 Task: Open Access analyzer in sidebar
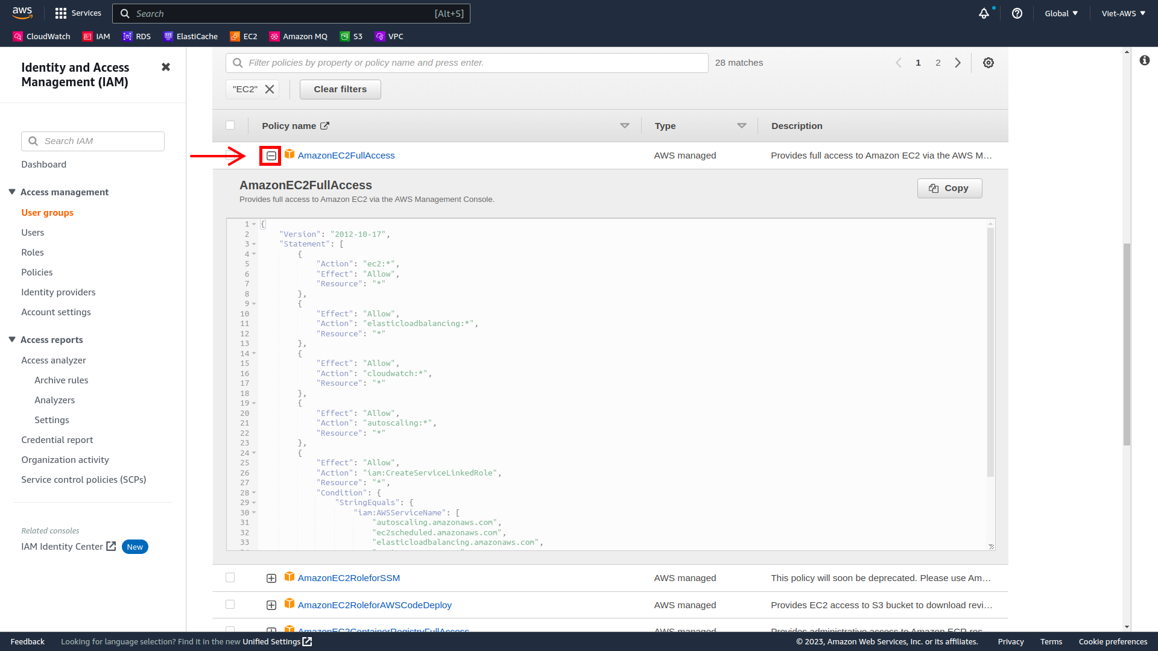point(54,360)
